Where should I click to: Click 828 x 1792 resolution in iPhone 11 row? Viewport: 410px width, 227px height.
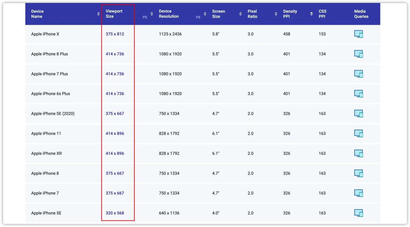169,133
